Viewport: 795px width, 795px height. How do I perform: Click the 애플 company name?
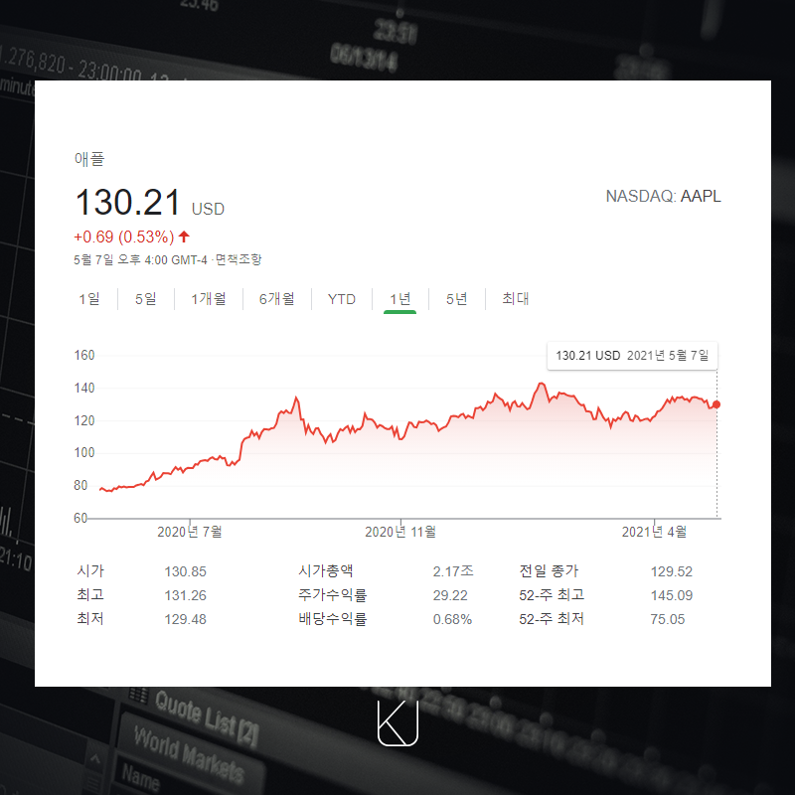point(89,159)
